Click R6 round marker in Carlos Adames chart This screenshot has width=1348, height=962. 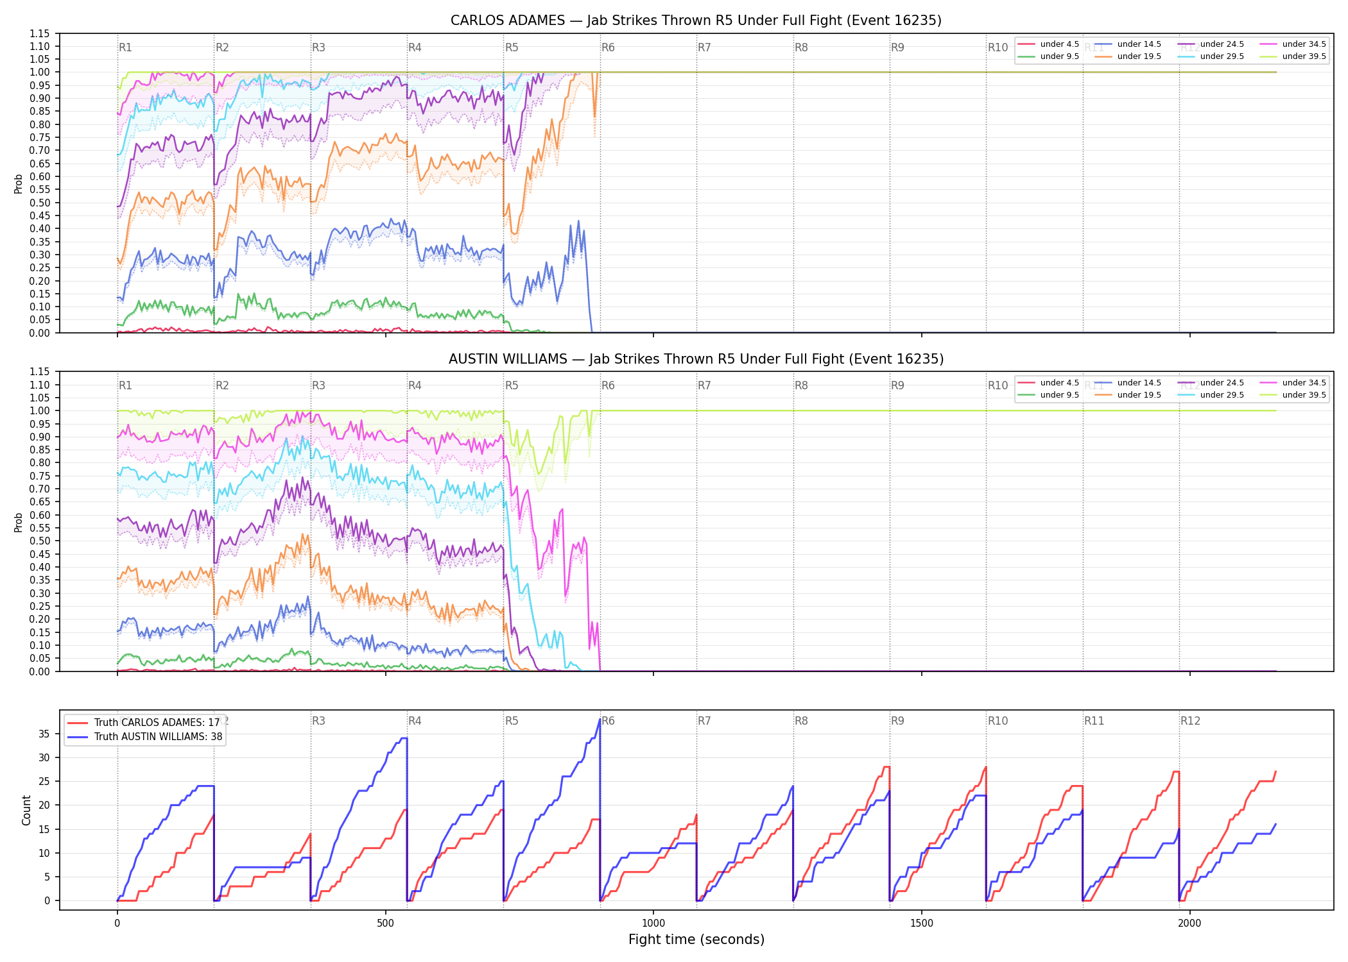608,47
